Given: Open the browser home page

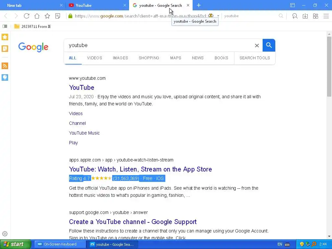Looking at the screenshot, I should click(x=37, y=16).
